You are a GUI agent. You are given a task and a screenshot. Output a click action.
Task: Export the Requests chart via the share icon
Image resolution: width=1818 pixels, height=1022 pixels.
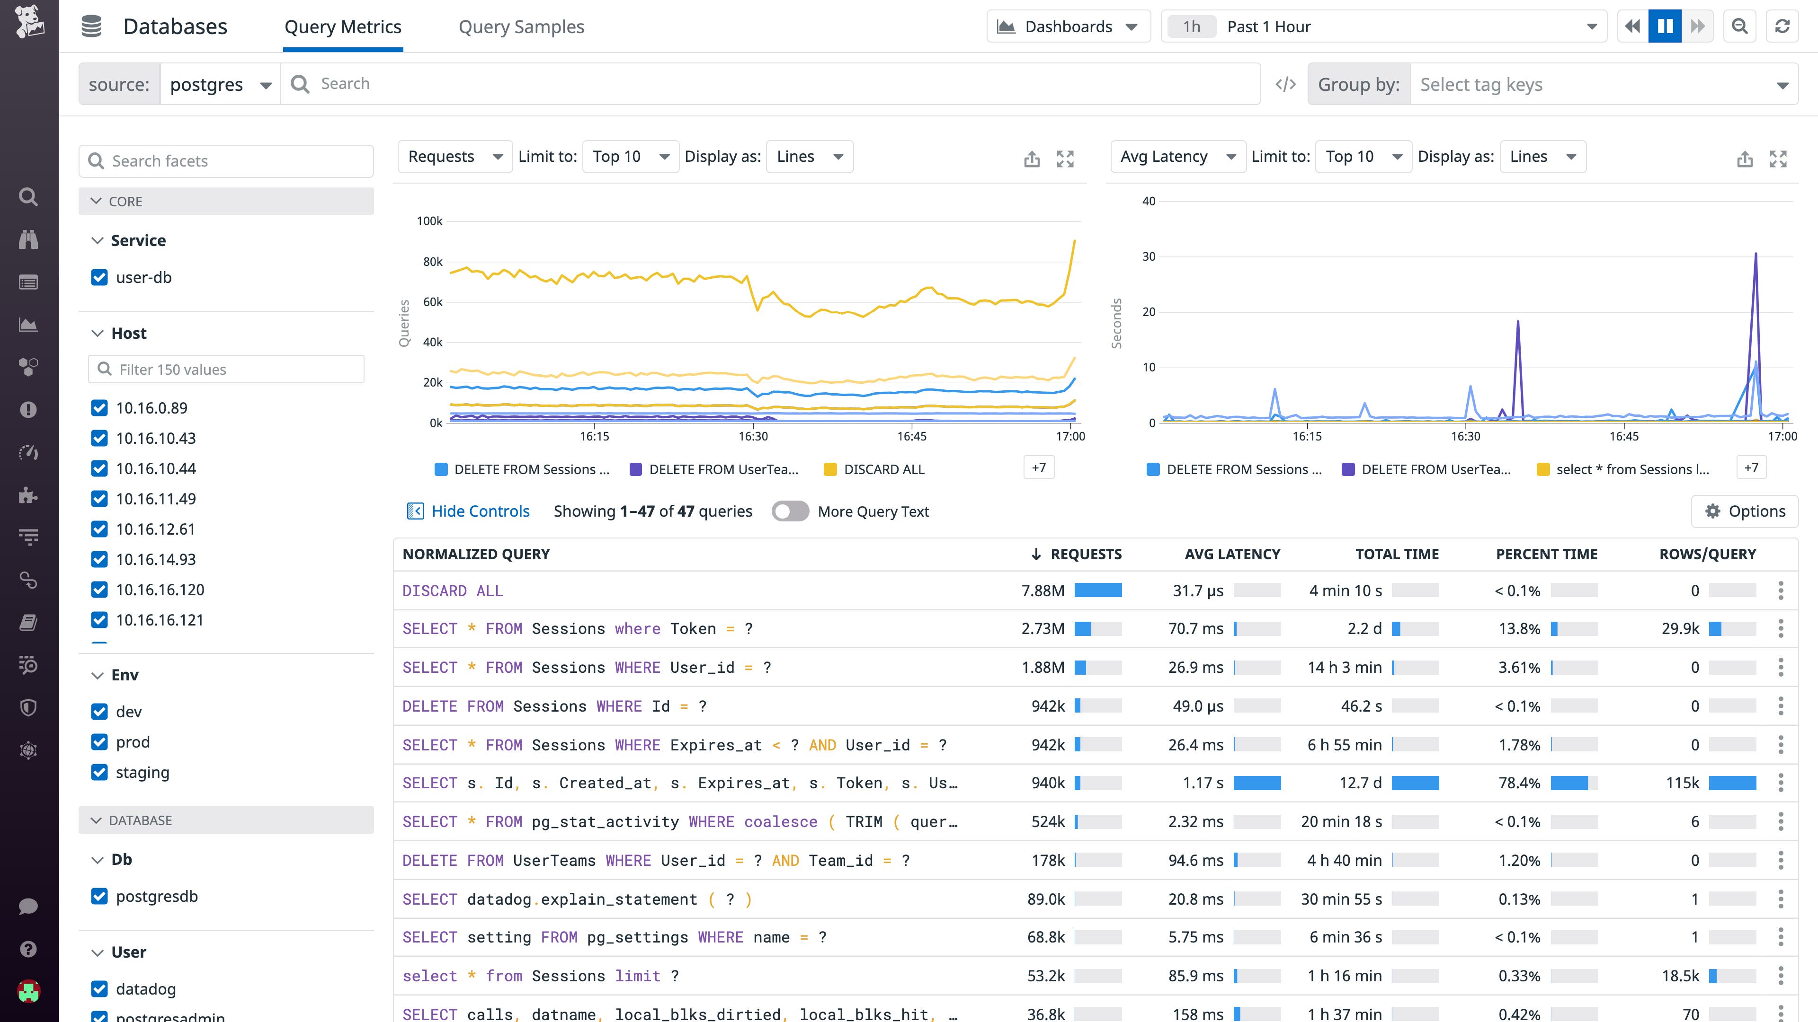pyautogui.click(x=1032, y=159)
